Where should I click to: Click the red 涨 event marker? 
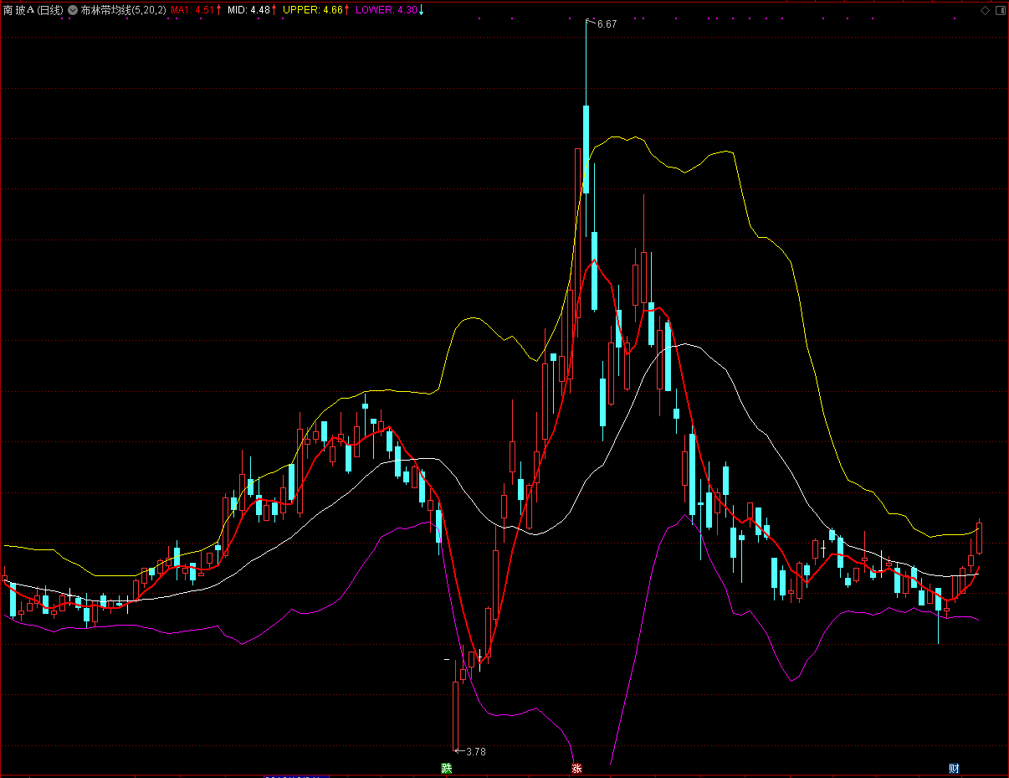point(576,768)
